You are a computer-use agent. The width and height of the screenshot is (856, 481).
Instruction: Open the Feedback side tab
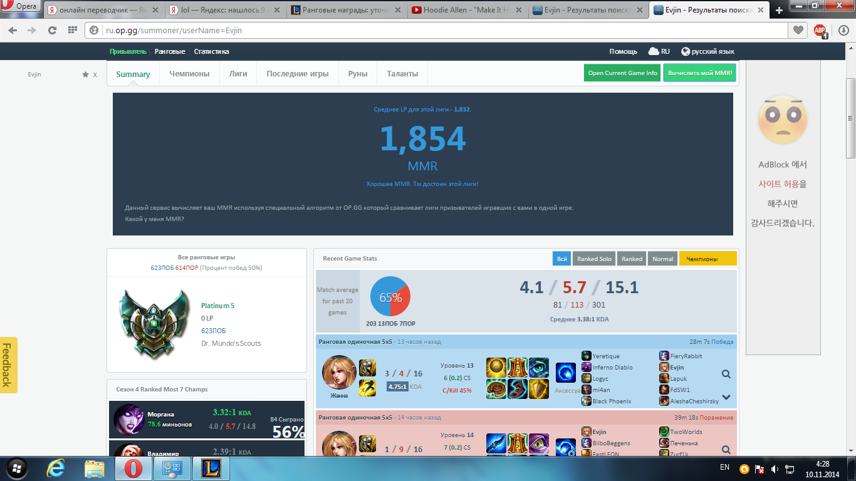tap(8, 365)
